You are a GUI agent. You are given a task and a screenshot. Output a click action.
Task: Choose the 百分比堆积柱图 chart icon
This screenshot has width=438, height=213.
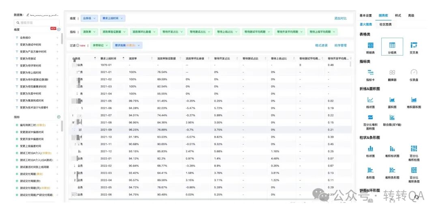coord(414,148)
